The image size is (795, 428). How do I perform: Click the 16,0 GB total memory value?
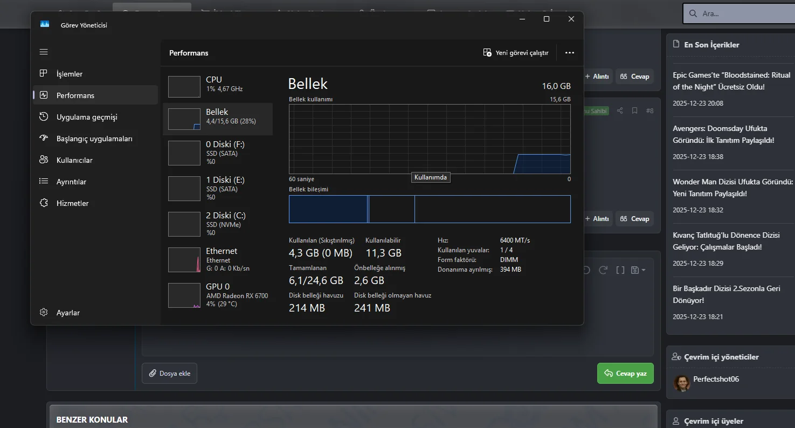556,86
